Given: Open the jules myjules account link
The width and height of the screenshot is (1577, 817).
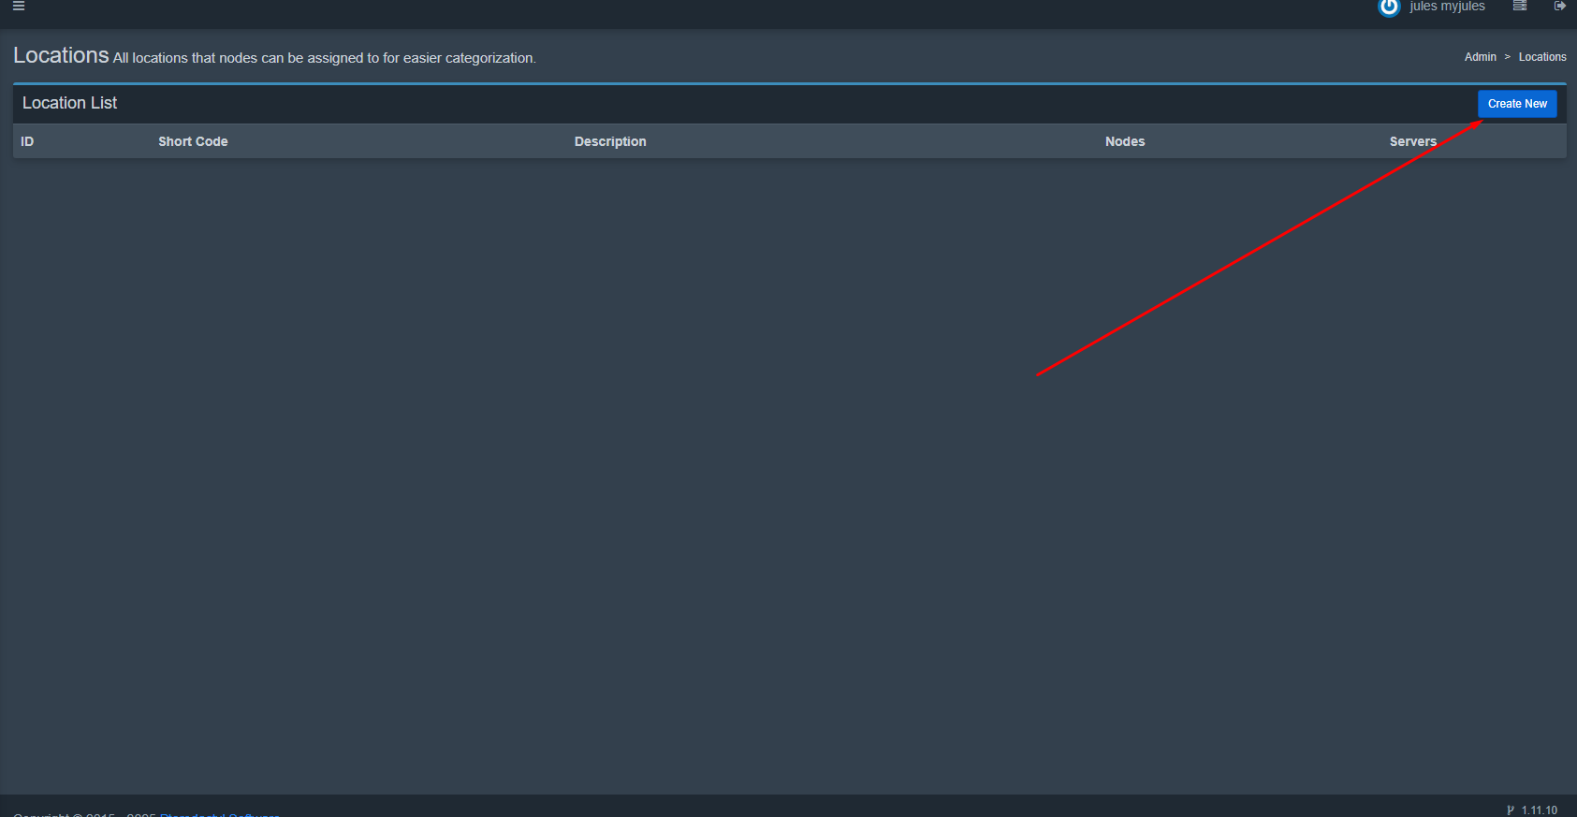Looking at the screenshot, I should click(x=1447, y=7).
